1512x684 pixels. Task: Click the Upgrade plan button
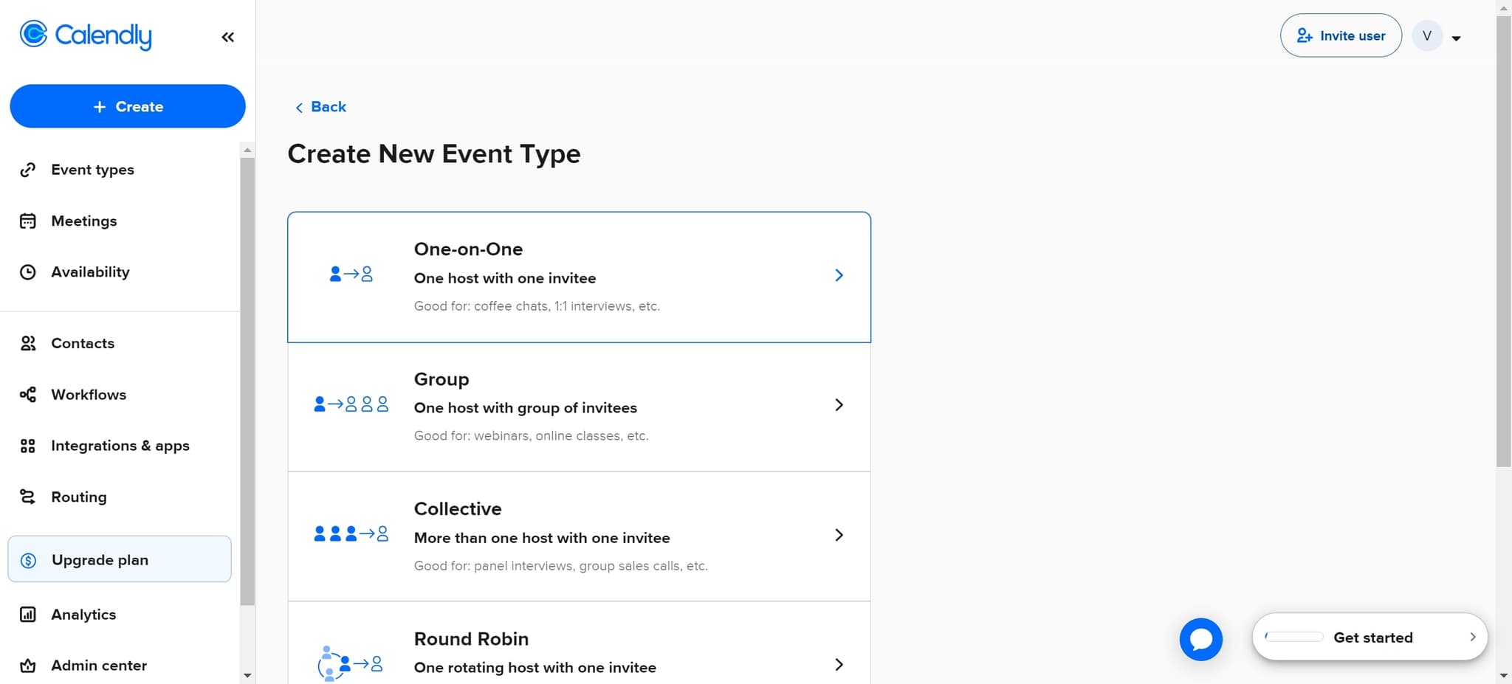point(120,559)
